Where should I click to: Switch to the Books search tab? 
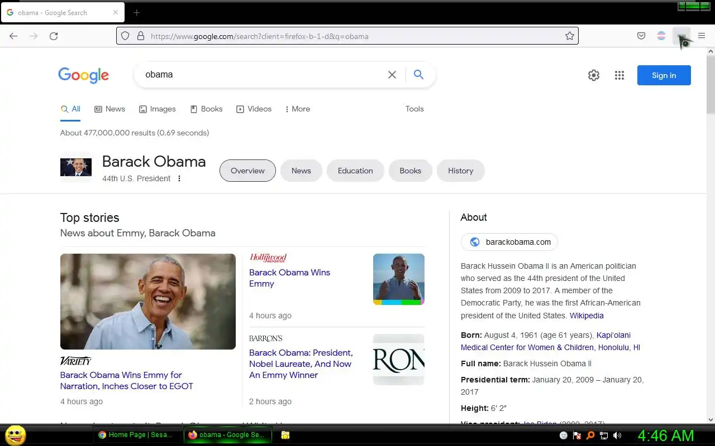pos(207,109)
